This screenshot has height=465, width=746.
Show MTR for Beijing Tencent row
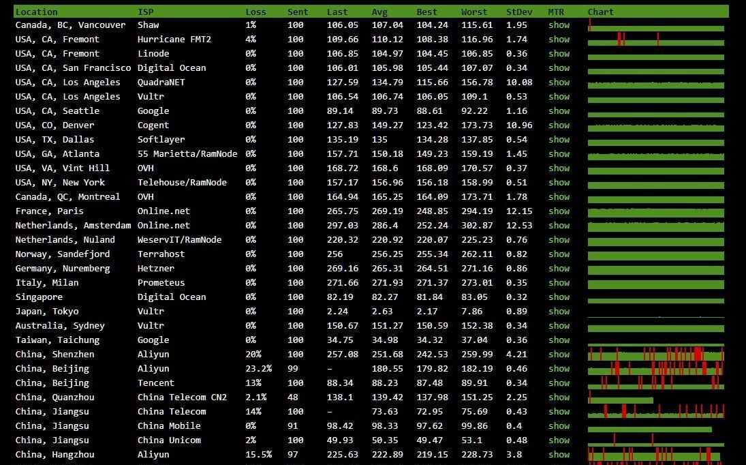(559, 382)
